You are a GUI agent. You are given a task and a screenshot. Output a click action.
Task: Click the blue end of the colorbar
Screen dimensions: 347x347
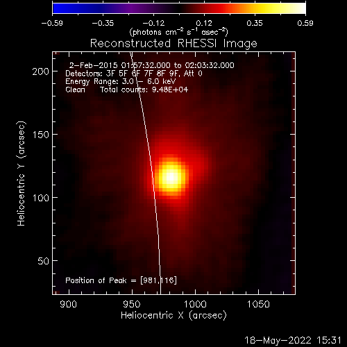coord(58,8)
